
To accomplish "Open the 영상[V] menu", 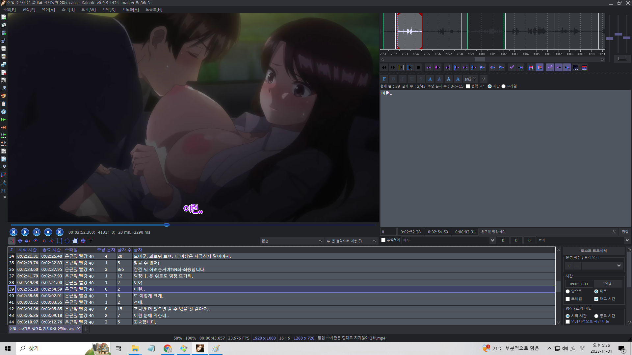I will (x=48, y=10).
